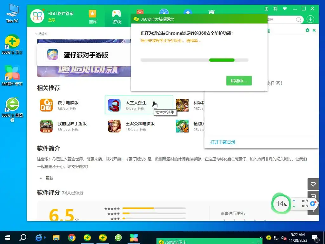Click the 软件简介 heading
The image size is (325, 244).
pos(49,148)
